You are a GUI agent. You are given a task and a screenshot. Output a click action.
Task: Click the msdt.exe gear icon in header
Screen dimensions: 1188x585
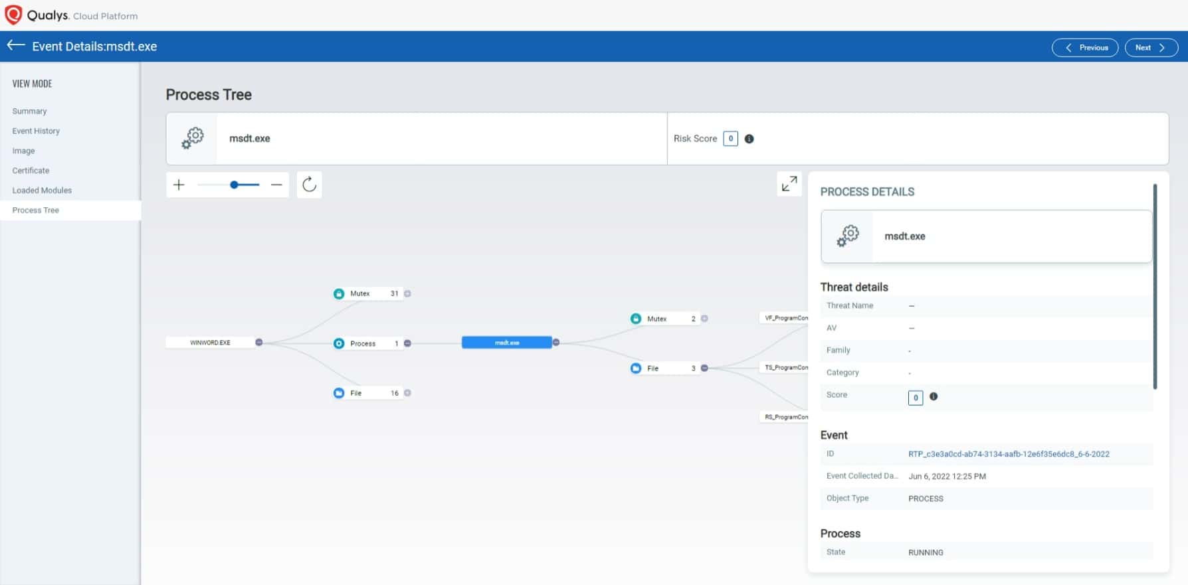(x=193, y=138)
